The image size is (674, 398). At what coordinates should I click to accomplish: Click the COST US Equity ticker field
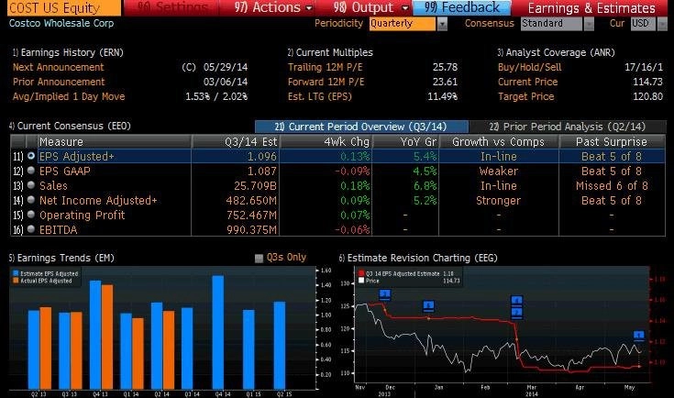[x=64, y=7]
